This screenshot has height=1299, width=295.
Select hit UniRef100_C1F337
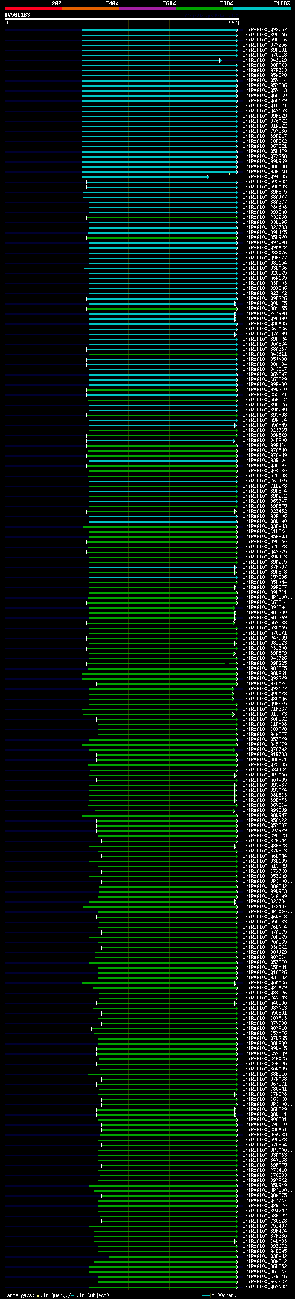pos(264,709)
